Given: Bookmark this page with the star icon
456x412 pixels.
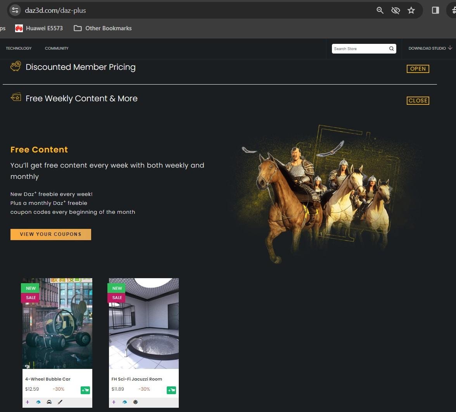Looking at the screenshot, I should (411, 10).
